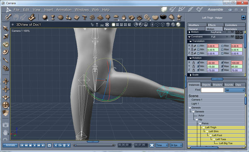Switch to the Assemble room hand icon
Viewport: 249px width, 152px height.
point(164,10)
